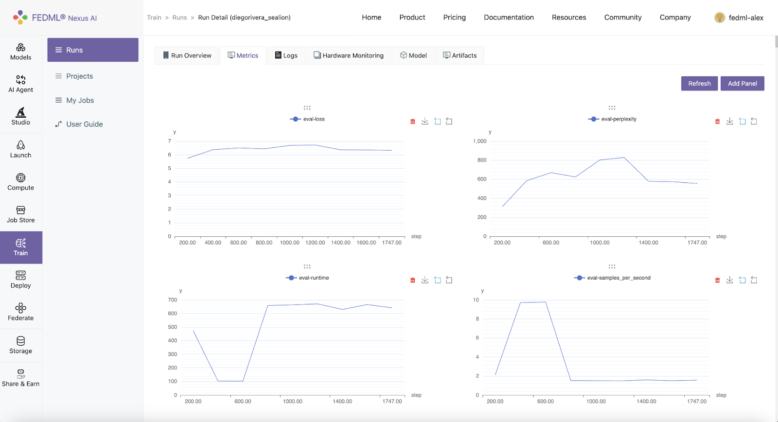Open the Studio sidebar icon
The height and width of the screenshot is (422, 778).
20,116
